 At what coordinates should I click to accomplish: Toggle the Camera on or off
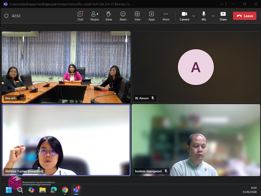184,16
